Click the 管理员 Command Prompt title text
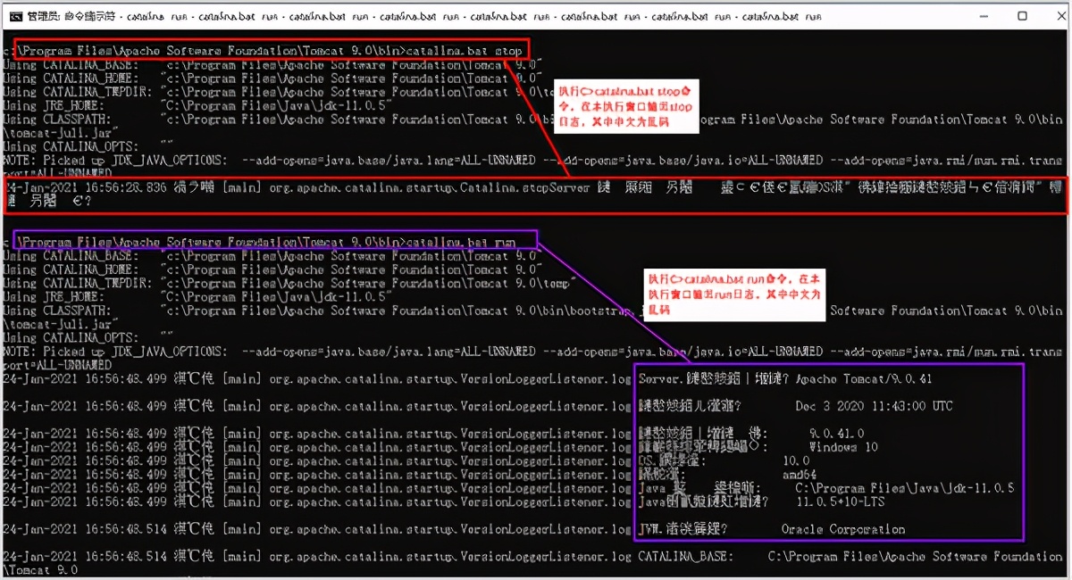The width and height of the screenshot is (1072, 580). tap(54, 14)
